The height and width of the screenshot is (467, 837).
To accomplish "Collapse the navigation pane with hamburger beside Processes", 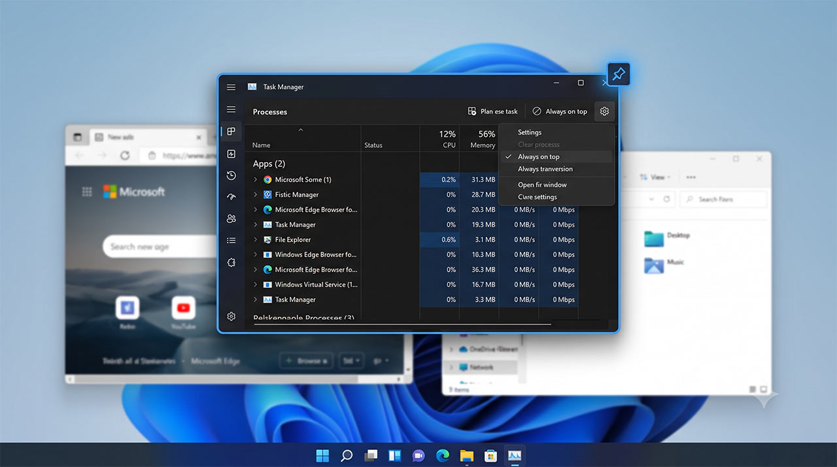I will 231,109.
